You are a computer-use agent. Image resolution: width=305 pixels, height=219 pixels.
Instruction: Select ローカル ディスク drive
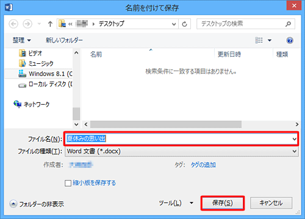45,84
